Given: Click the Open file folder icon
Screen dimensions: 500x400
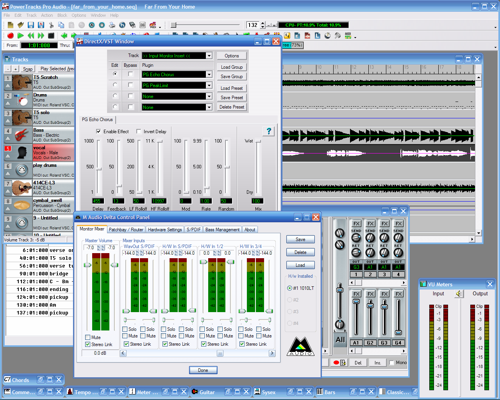Looking at the screenshot, I should click(21, 25).
